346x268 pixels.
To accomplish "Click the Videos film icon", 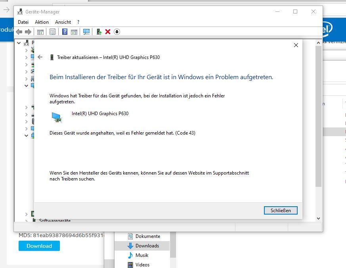I will click(130, 265).
